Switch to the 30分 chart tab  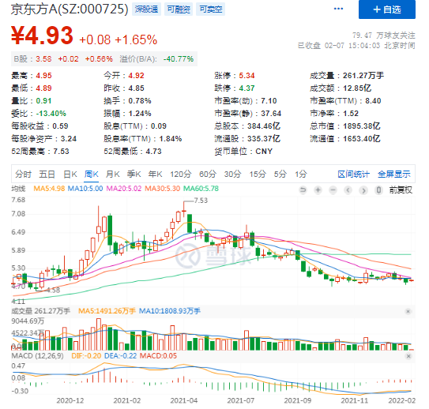pyautogui.click(x=232, y=174)
